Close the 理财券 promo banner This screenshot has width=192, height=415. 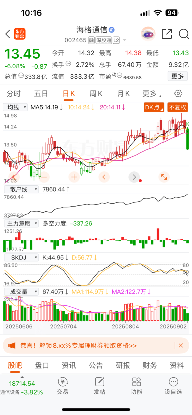click(181, 346)
